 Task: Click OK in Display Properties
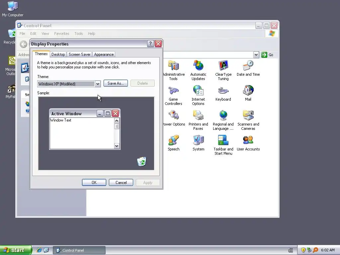tap(94, 183)
